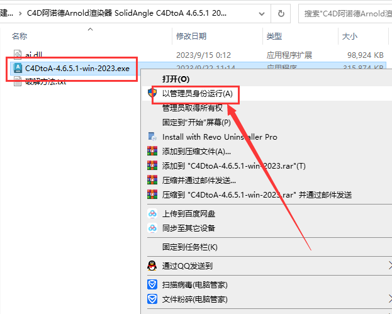Click the QQ penguin icon
The image size is (392, 314).
(152, 266)
